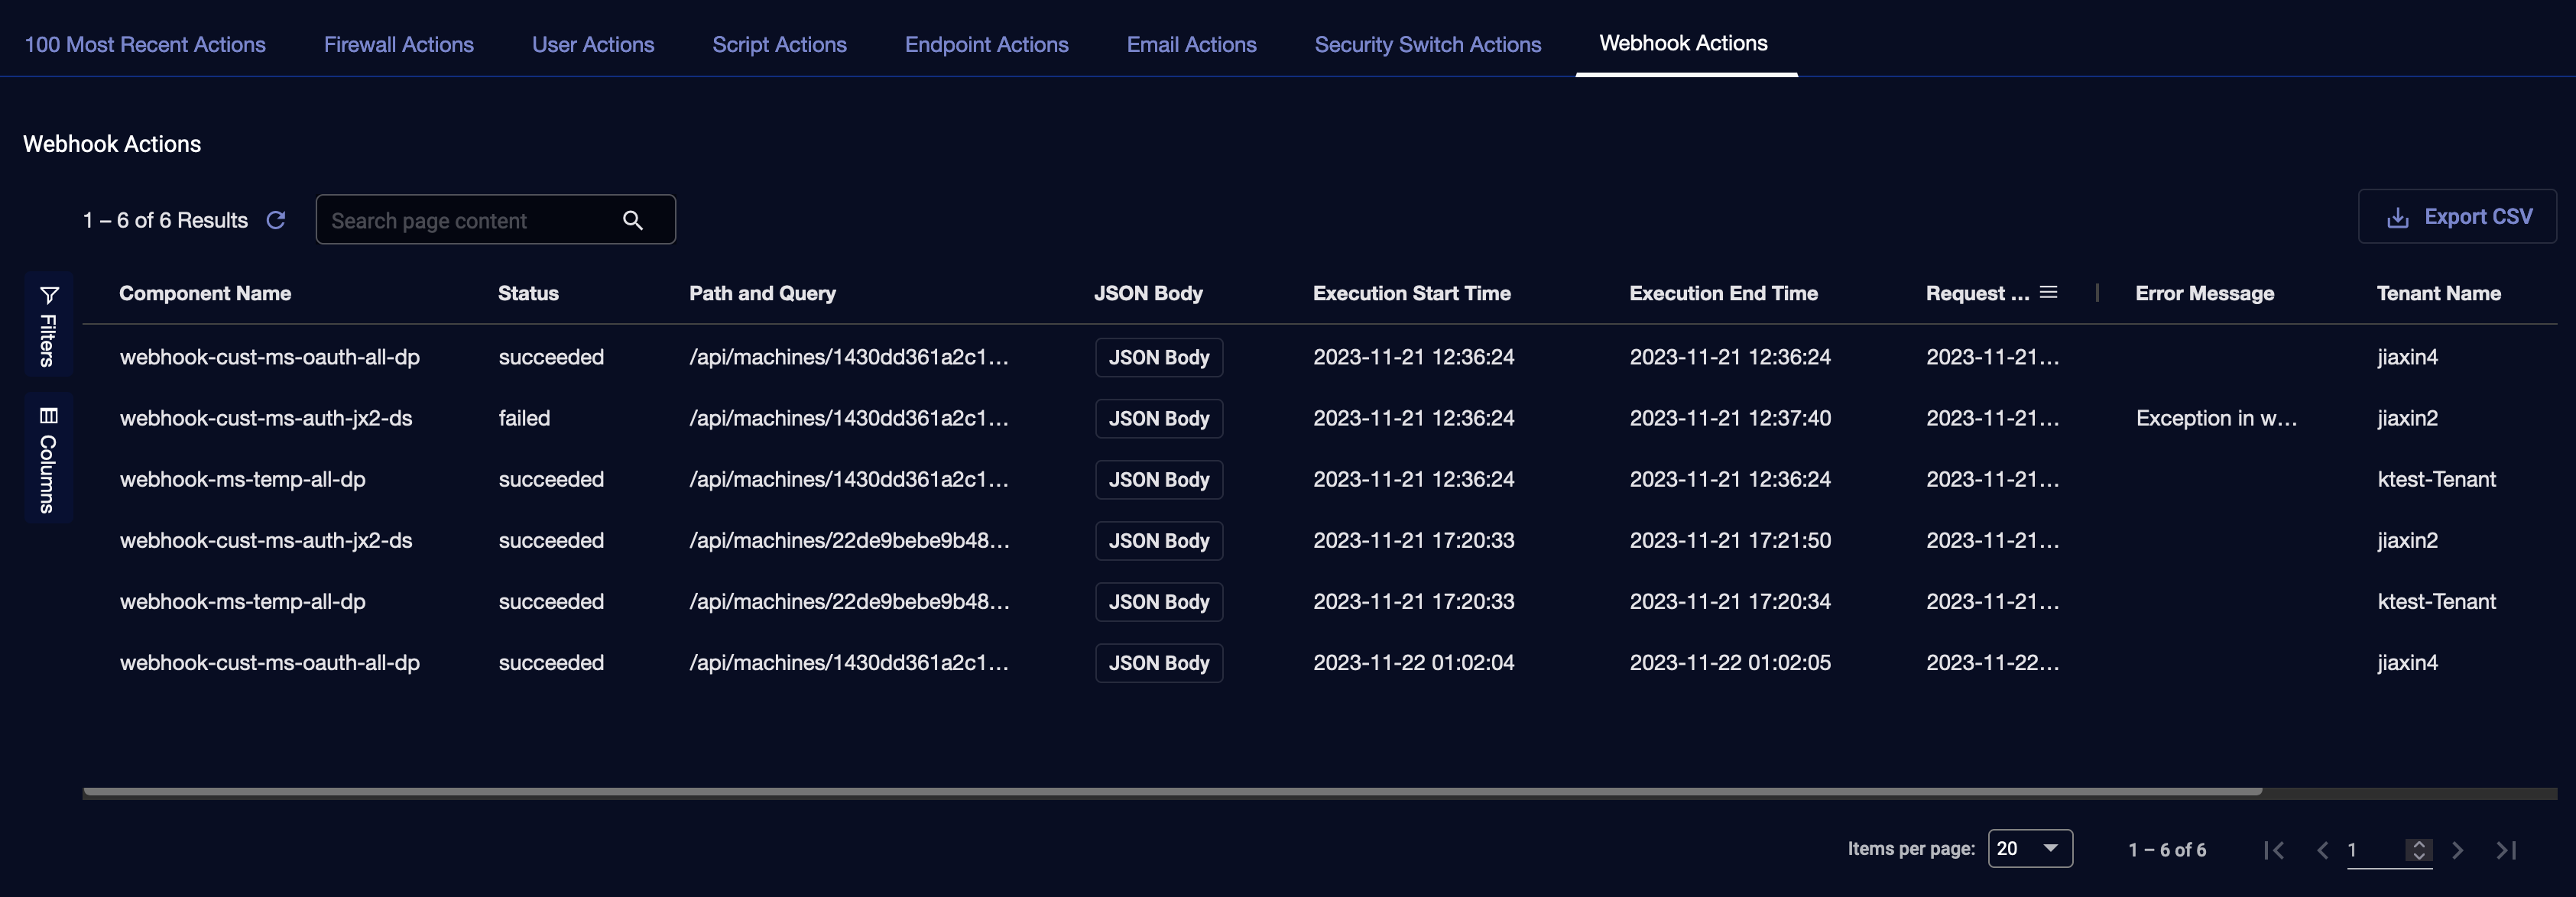Click the search magnifier icon
This screenshot has width=2576, height=897.
tap(632, 220)
